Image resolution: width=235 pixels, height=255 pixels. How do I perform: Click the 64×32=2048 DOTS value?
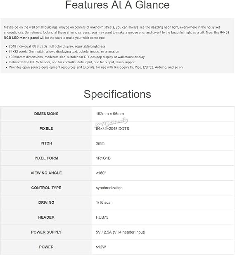112,129
